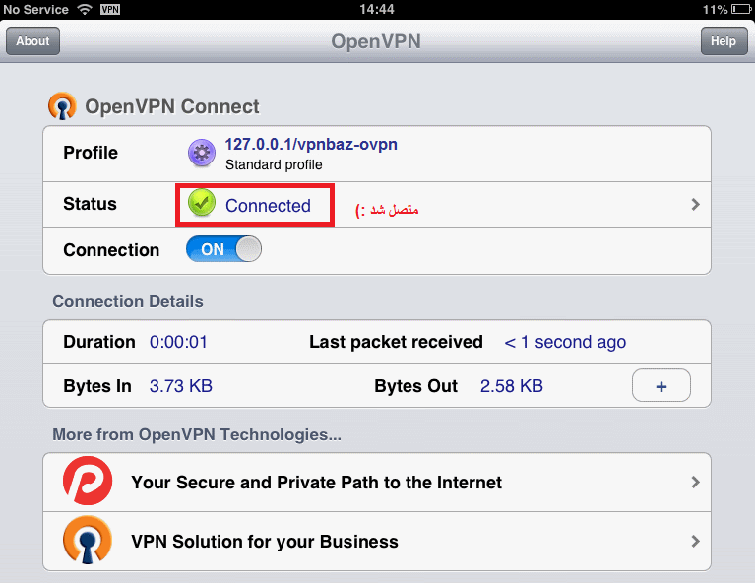Click the purple gear profile icon
Screen dimensions: 755x583
[202, 154]
